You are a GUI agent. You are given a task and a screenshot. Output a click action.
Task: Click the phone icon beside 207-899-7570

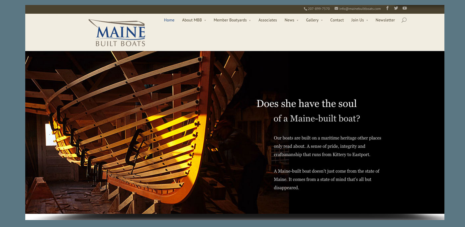pos(305,9)
